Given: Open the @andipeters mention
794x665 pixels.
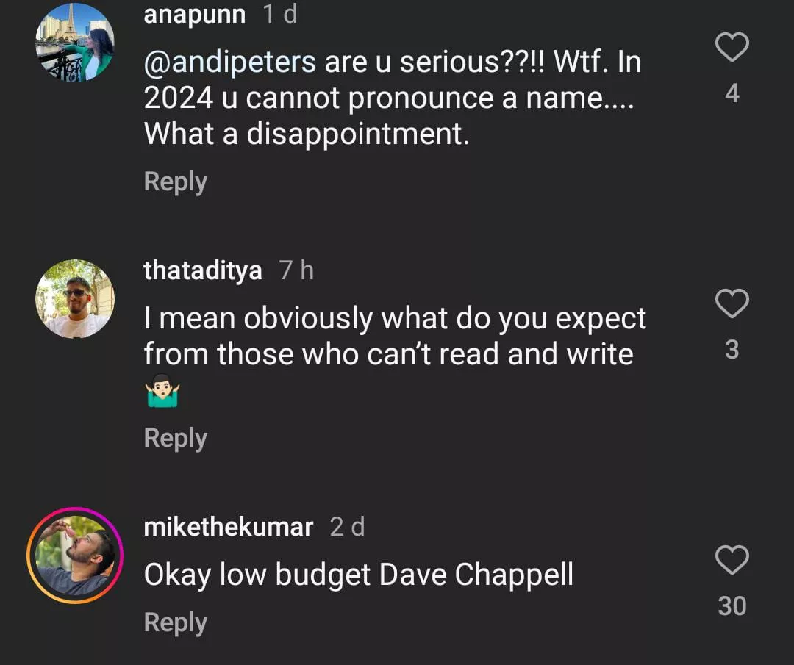Looking at the screenshot, I should tap(230, 62).
